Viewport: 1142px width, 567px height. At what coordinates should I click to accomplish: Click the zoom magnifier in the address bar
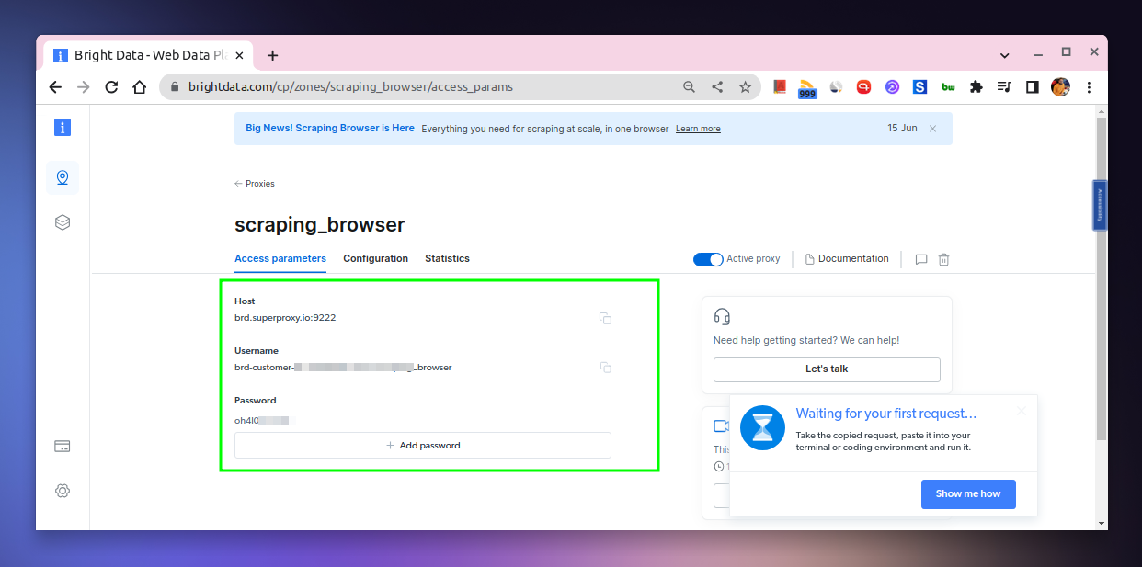pos(689,87)
